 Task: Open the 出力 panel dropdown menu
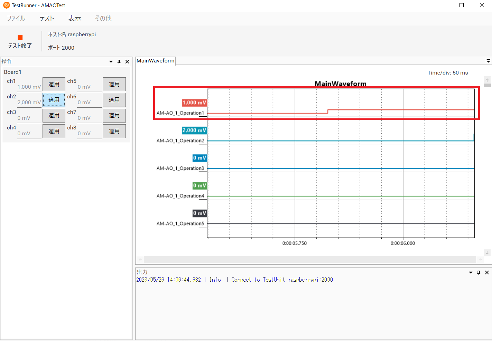(470, 272)
